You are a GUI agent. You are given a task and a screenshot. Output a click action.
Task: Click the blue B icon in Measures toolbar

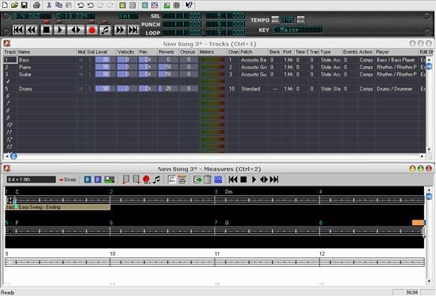(x=88, y=179)
